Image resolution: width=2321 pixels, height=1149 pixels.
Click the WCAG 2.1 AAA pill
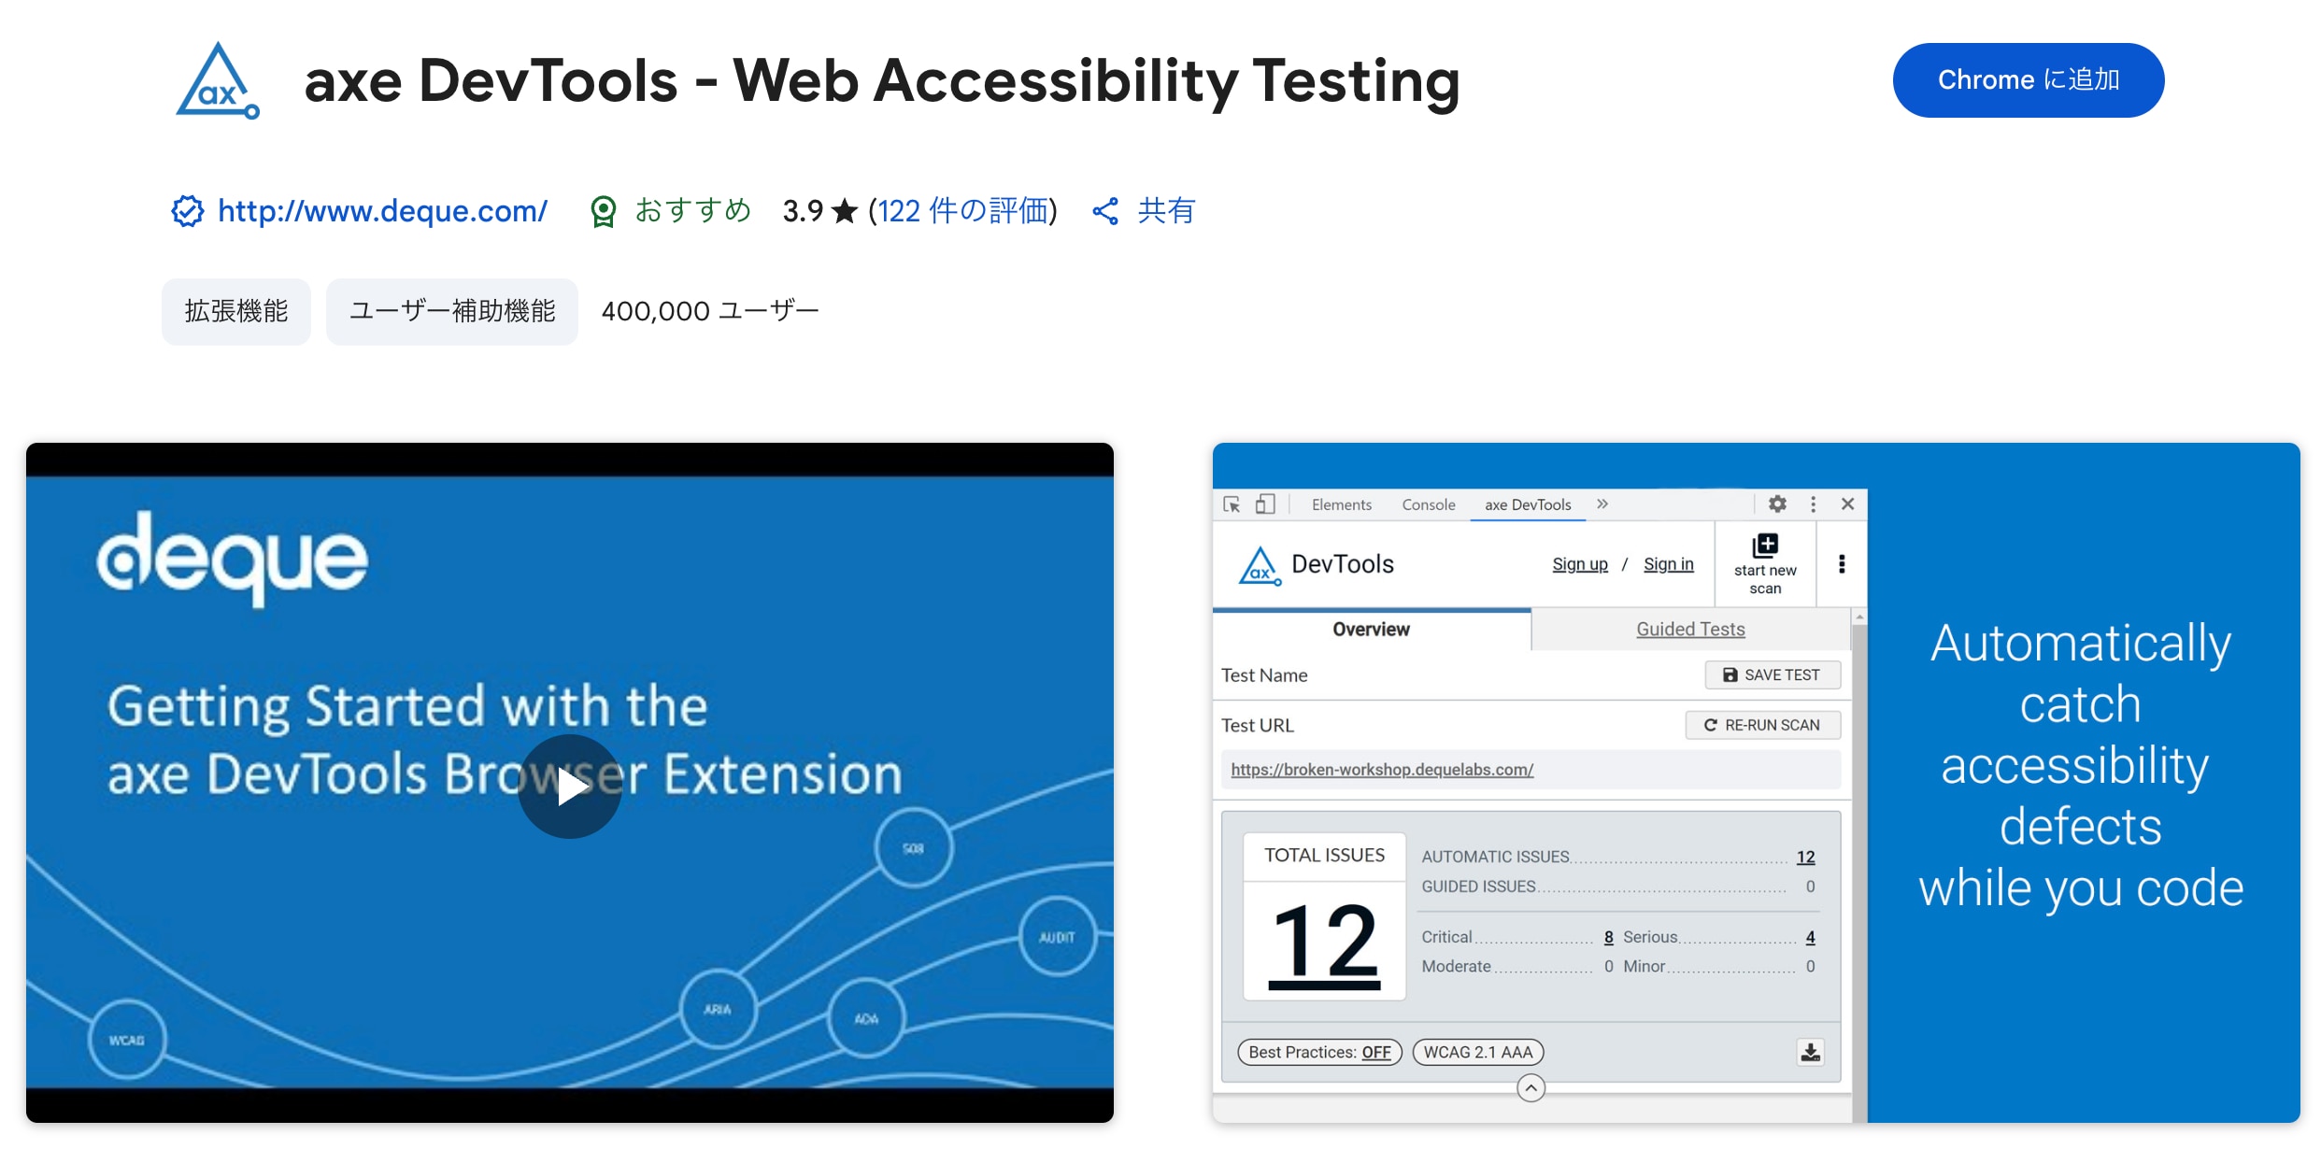coord(1477,1053)
